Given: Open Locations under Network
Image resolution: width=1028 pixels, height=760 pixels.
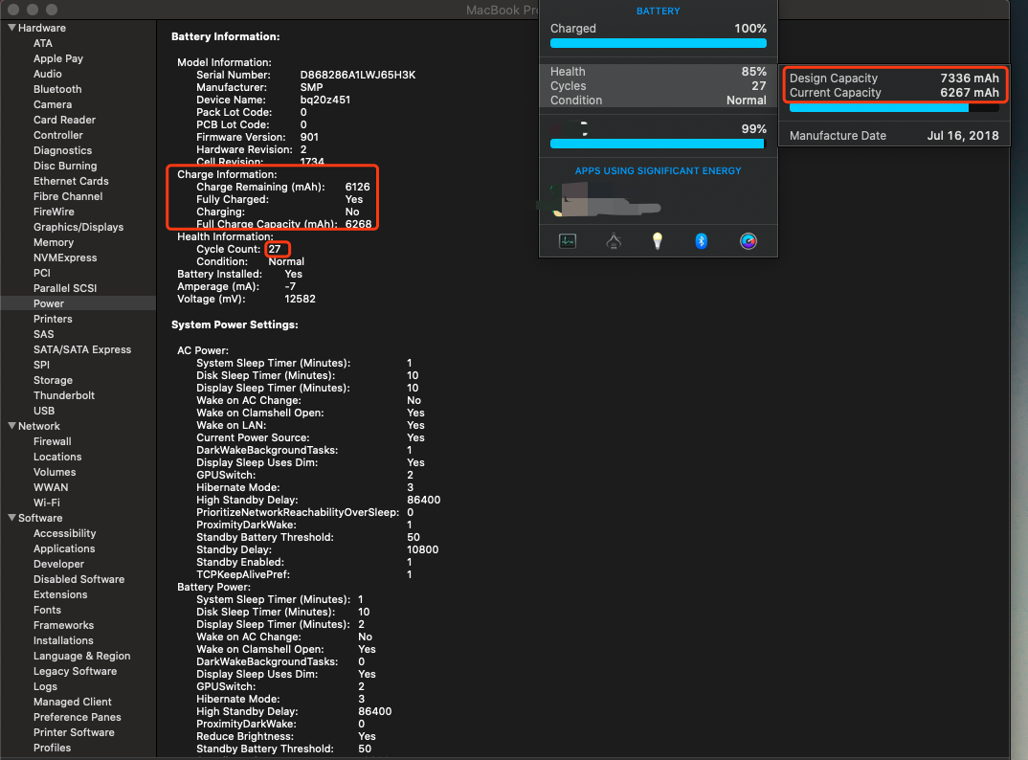Looking at the screenshot, I should click(57, 457).
